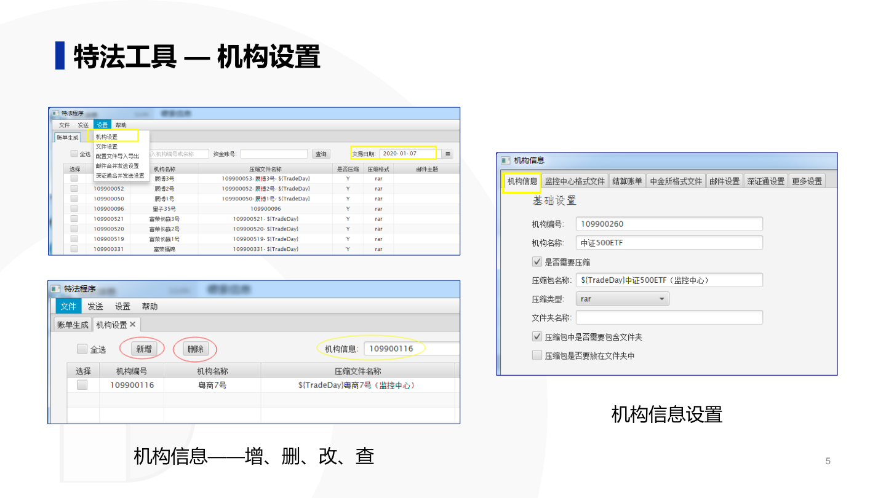Check the row checkbox for 展博1号
886x498 pixels.
coord(74,199)
